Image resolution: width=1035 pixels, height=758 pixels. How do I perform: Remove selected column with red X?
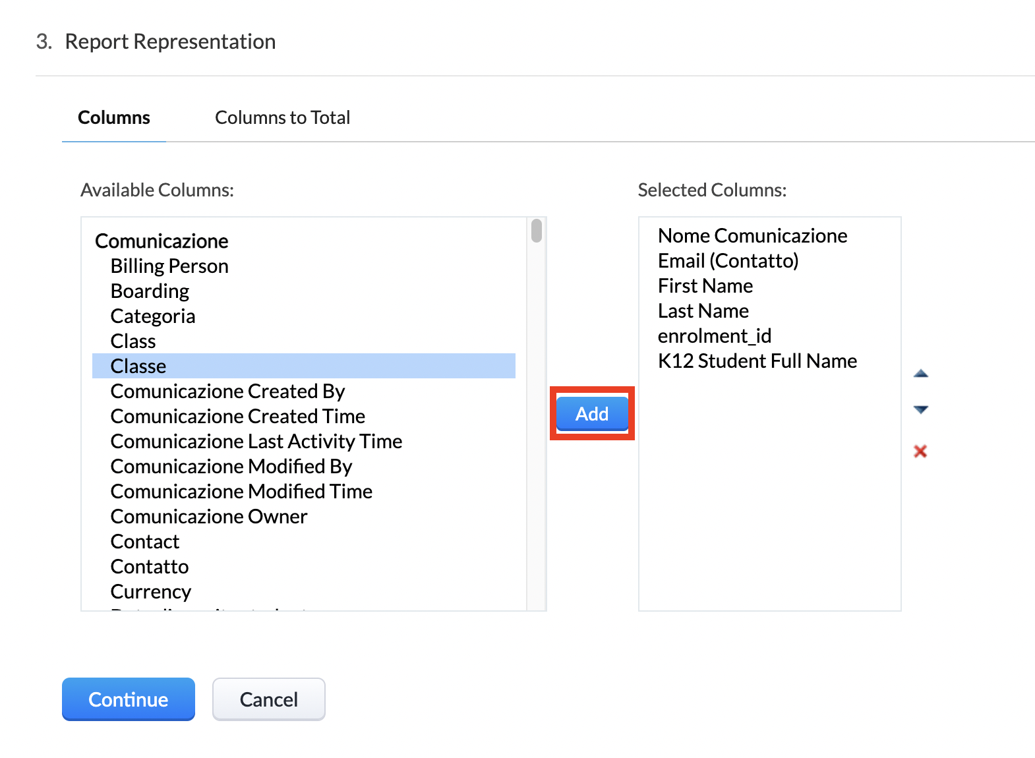[x=920, y=451]
